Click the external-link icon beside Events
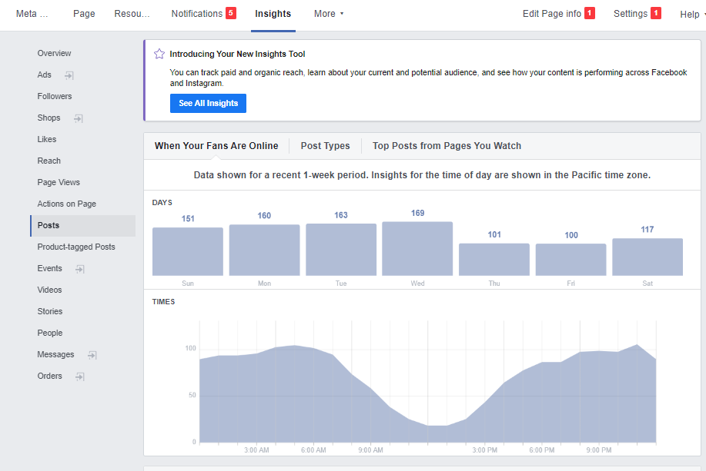706x471 pixels. coord(80,269)
